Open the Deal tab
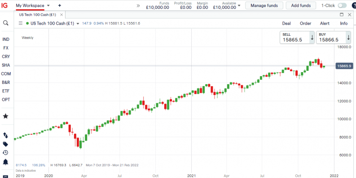Screen dimensions: 356x178 [x=286, y=23]
